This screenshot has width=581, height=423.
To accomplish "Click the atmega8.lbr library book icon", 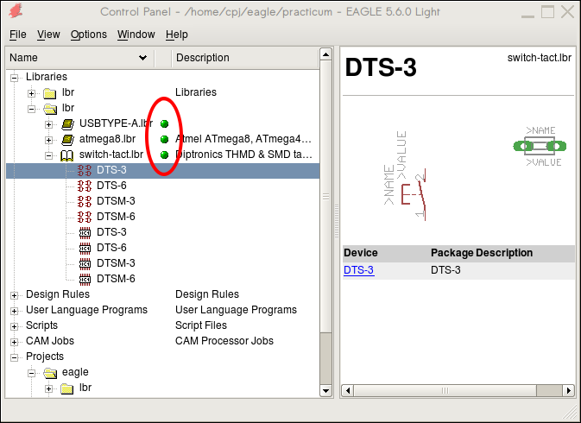I will coord(68,139).
